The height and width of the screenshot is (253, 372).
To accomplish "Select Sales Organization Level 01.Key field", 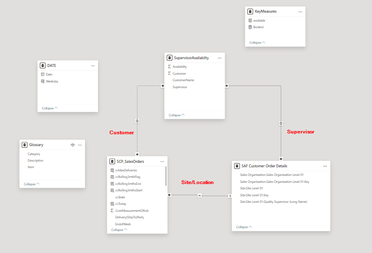I will click(274, 182).
